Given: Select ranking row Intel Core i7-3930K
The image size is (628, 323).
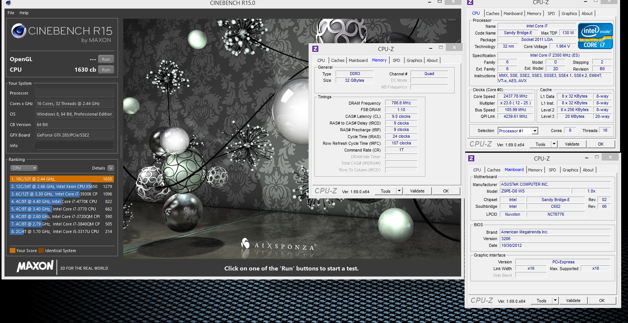Looking at the screenshot, I should click(62, 194).
